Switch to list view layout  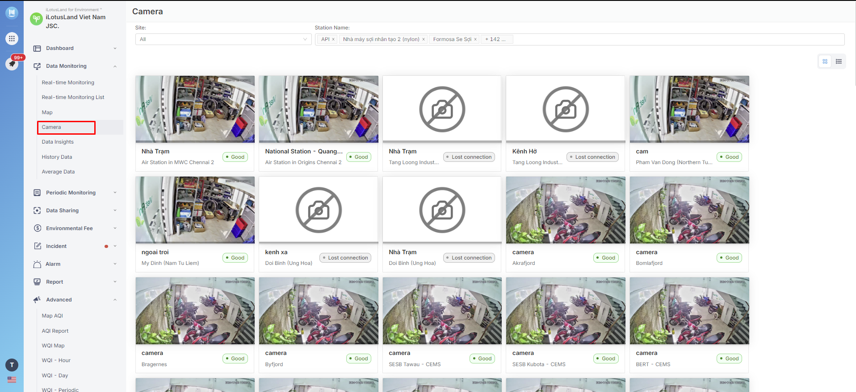[839, 62]
